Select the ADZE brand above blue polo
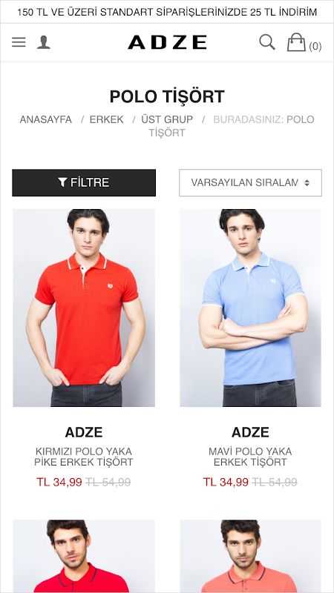Screen dimensions: 334x593 click(250, 432)
